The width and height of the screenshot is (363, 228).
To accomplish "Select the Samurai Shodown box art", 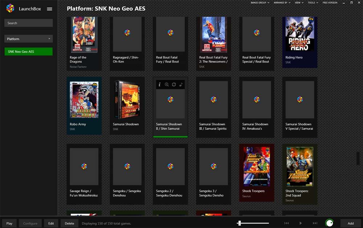I will point(127,100).
